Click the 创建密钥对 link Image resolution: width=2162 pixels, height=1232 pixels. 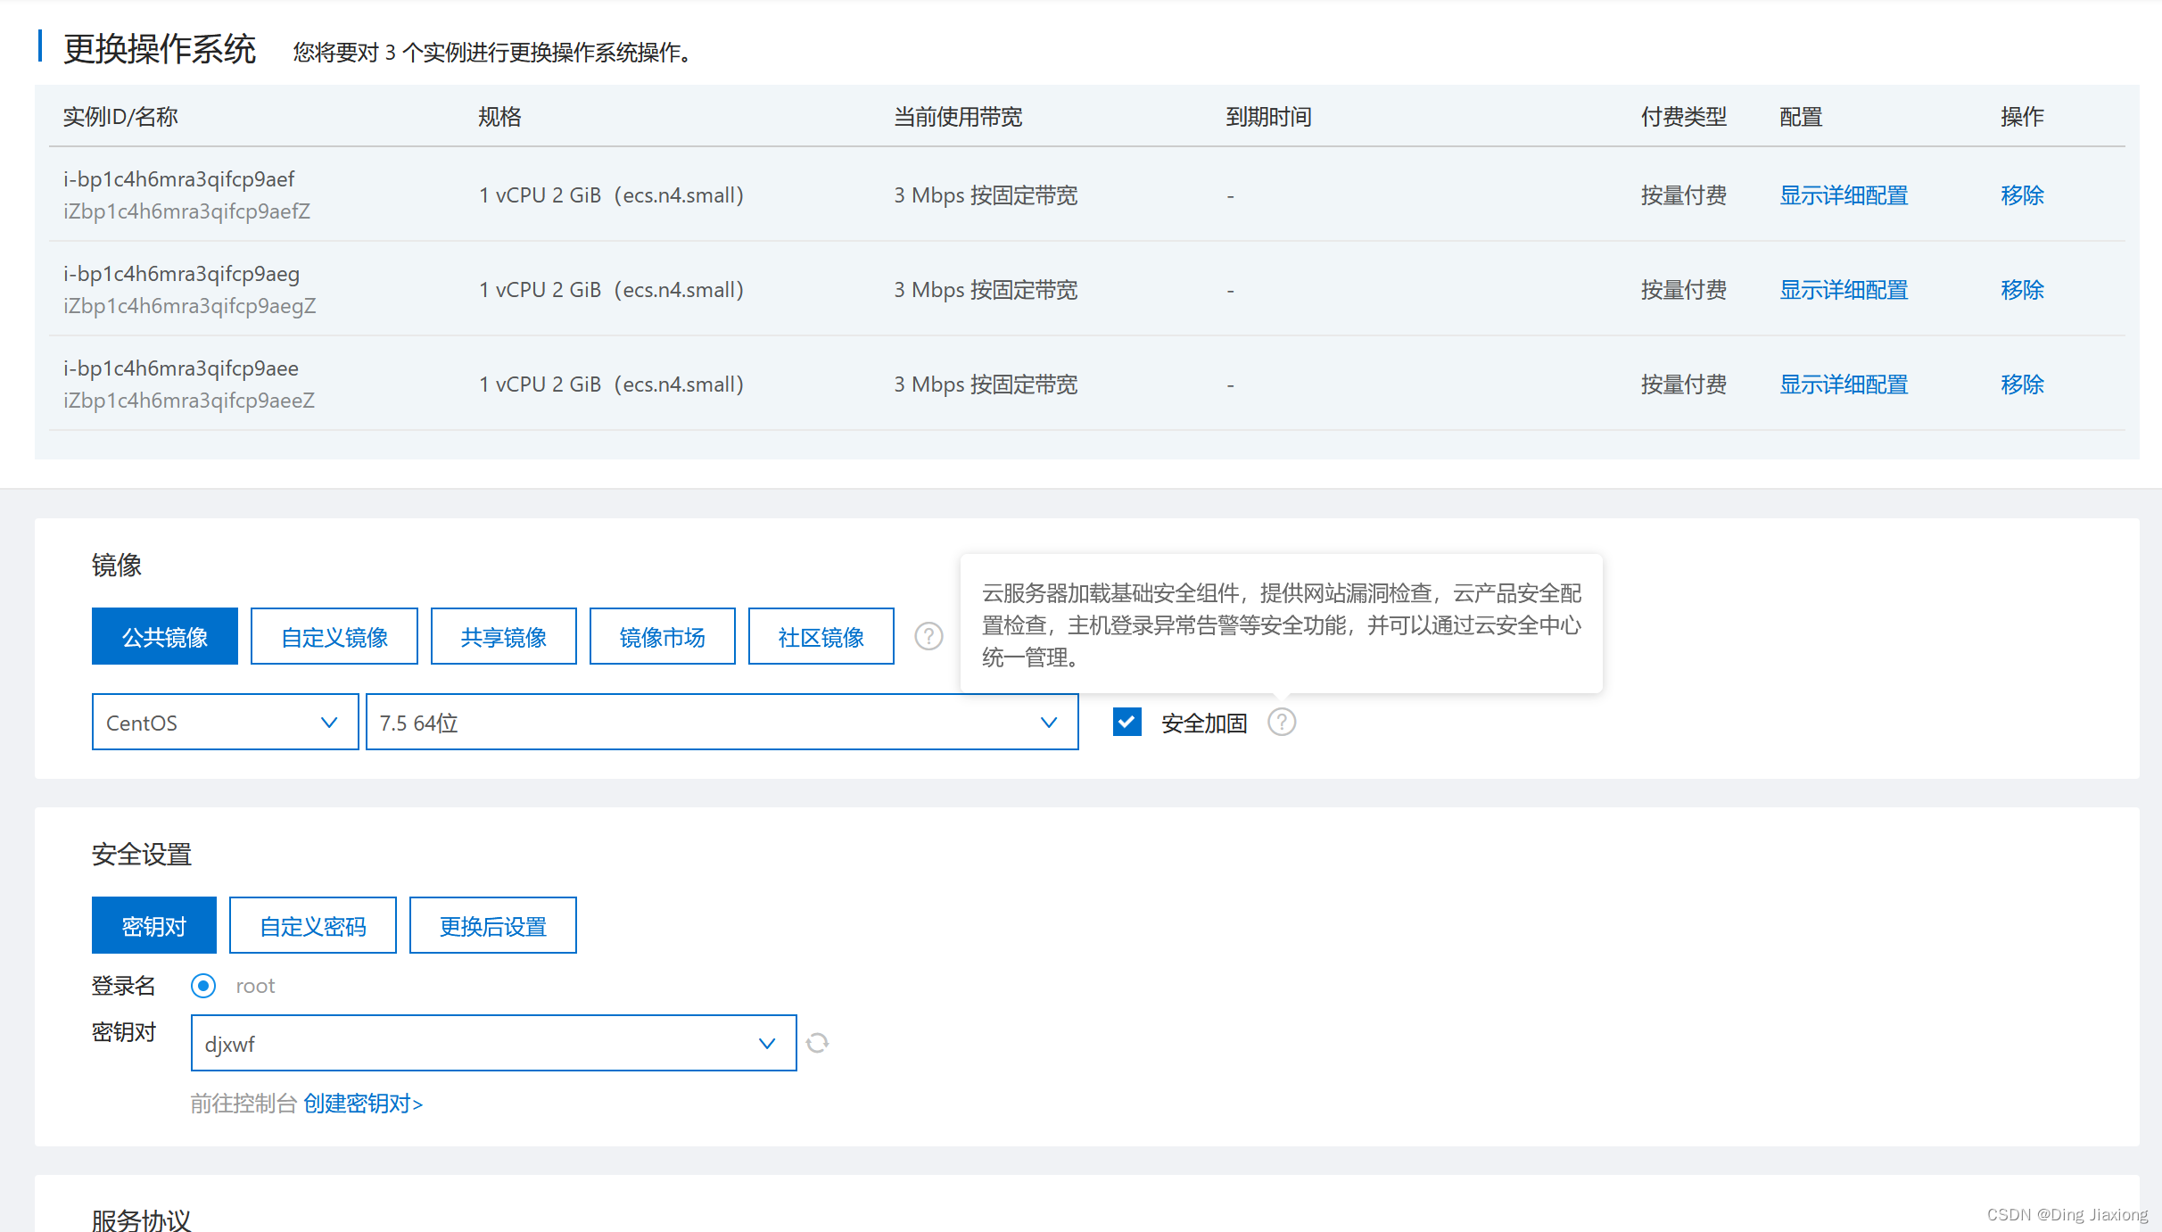pyautogui.click(x=363, y=1104)
